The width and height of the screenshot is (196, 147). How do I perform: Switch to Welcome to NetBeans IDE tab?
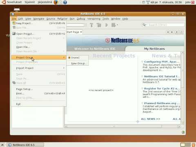[x=95, y=49]
